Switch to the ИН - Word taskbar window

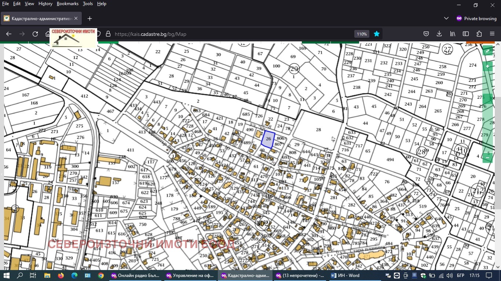coord(345,276)
